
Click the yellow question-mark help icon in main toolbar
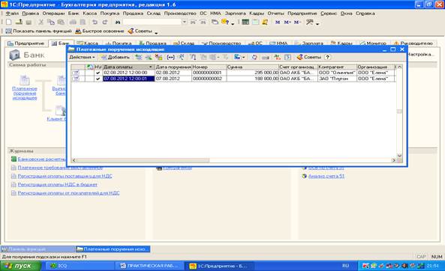click(225, 22)
